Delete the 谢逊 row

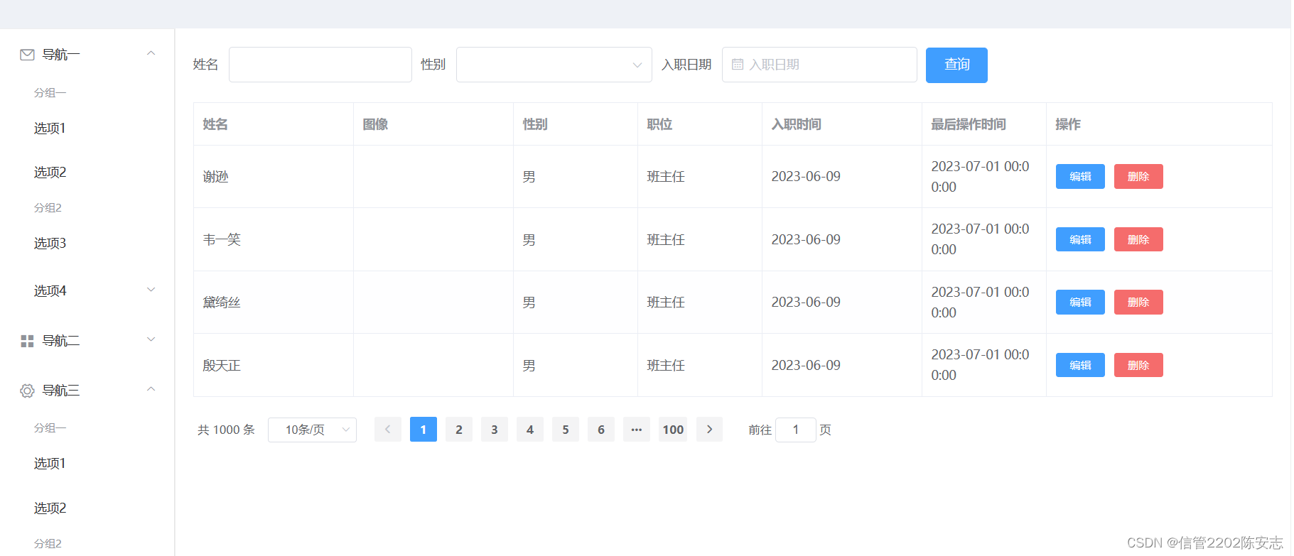pyautogui.click(x=1138, y=177)
